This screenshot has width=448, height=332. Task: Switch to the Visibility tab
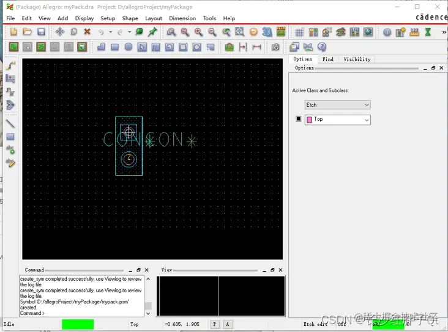click(x=357, y=59)
